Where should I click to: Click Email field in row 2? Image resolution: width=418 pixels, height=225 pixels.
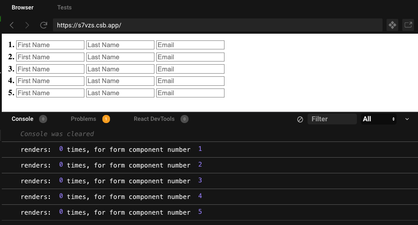point(190,57)
